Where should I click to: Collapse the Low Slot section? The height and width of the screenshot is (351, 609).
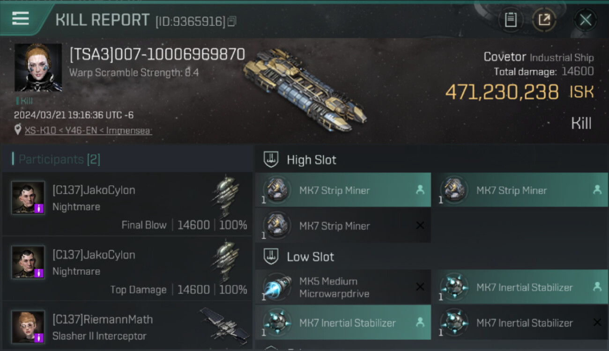tap(310, 257)
